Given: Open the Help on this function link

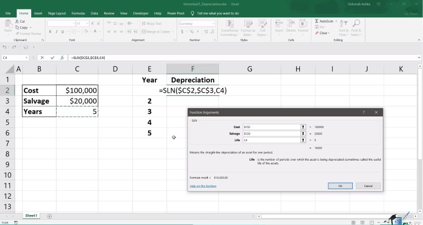Looking at the screenshot, I should [204, 186].
